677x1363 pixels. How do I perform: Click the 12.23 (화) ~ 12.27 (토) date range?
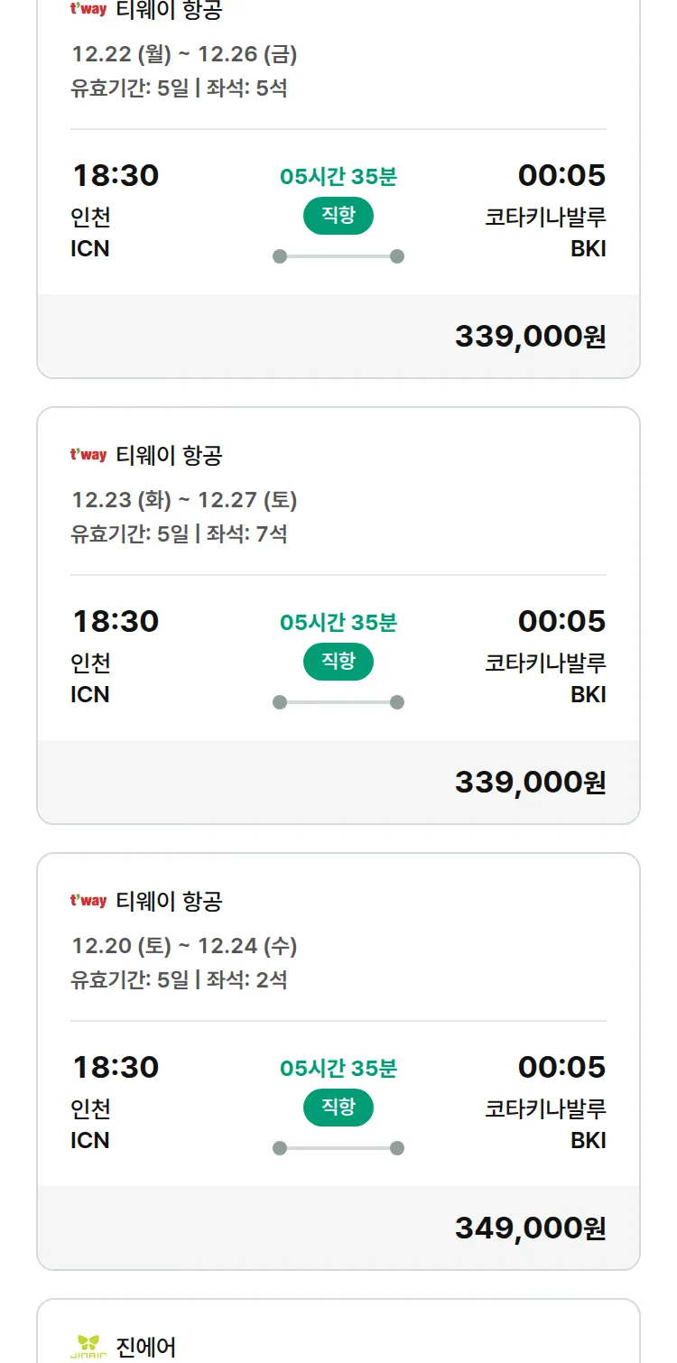pyautogui.click(x=184, y=500)
